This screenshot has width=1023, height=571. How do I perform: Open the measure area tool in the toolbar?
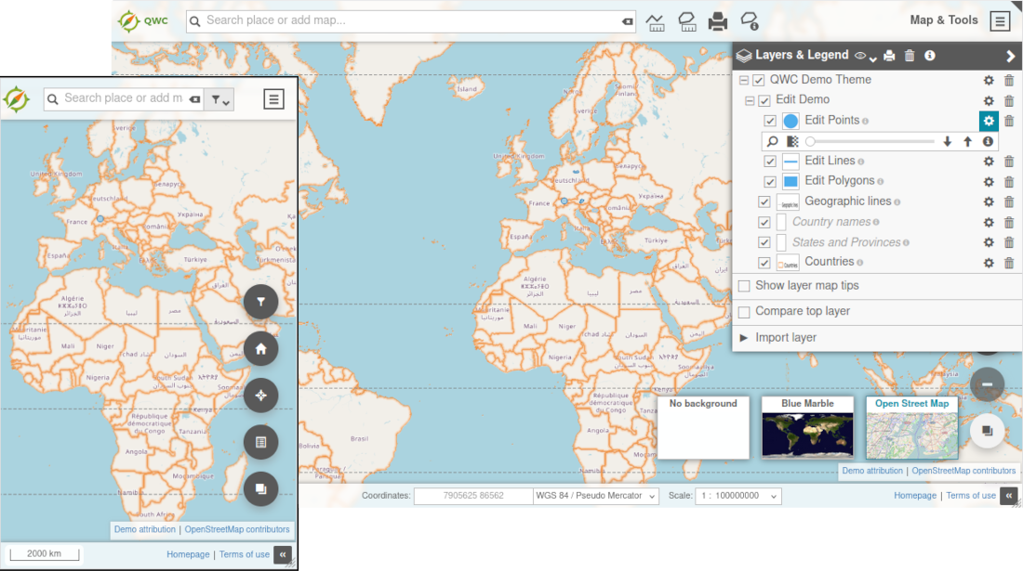(x=687, y=21)
